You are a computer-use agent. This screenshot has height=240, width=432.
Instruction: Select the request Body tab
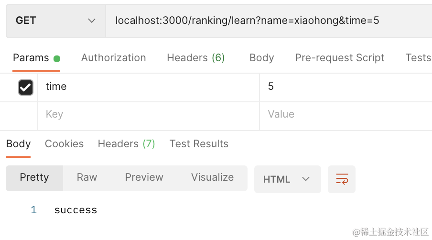coord(261,58)
